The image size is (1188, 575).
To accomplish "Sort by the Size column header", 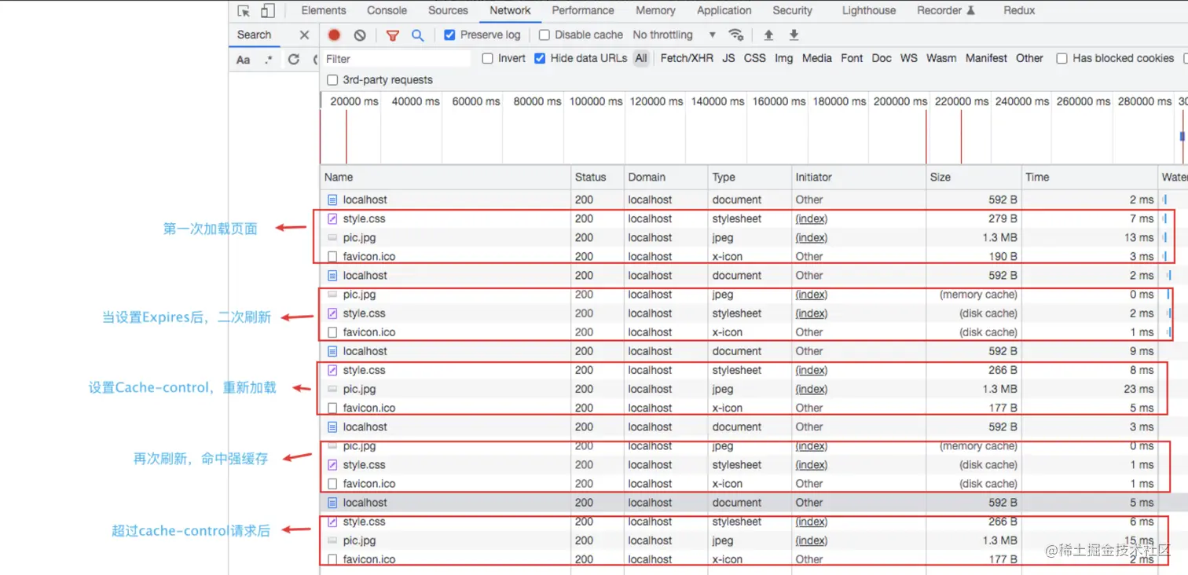I will [x=973, y=178].
